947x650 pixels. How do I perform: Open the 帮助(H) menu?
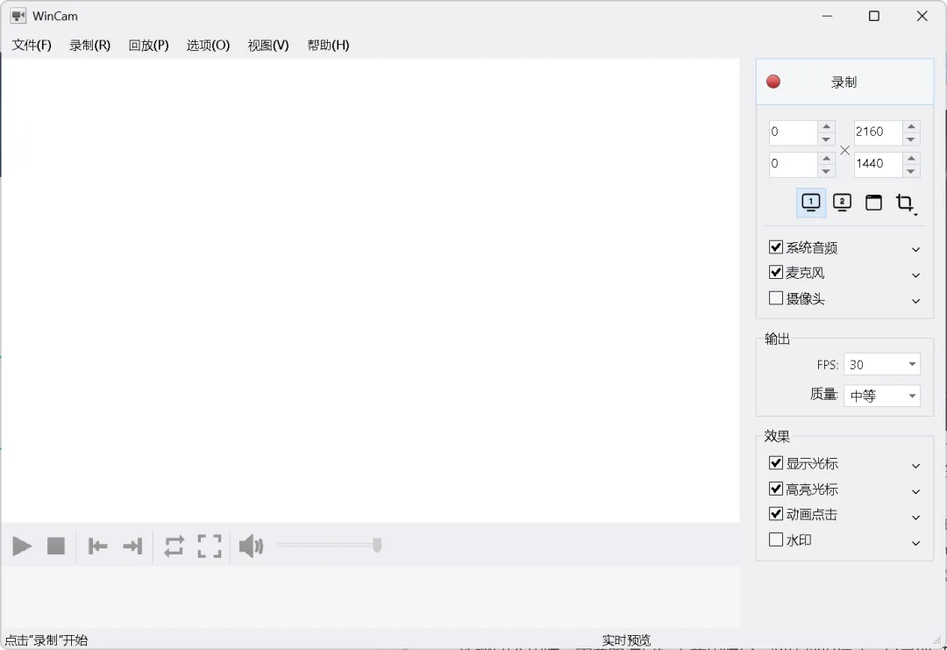pyautogui.click(x=328, y=46)
